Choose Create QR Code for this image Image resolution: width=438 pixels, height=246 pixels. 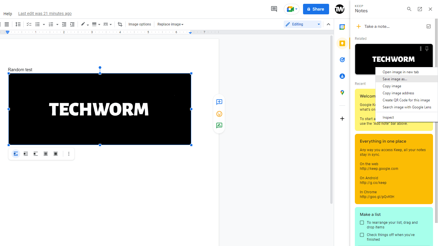[406, 100]
